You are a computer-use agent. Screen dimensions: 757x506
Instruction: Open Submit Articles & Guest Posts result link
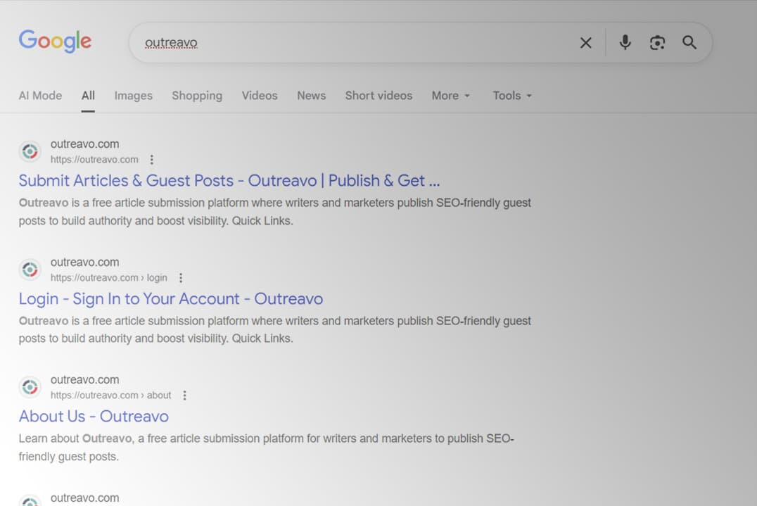tap(229, 181)
